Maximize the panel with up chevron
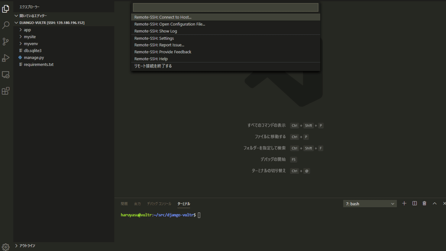Image resolution: width=446 pixels, height=251 pixels. pyautogui.click(x=434, y=203)
